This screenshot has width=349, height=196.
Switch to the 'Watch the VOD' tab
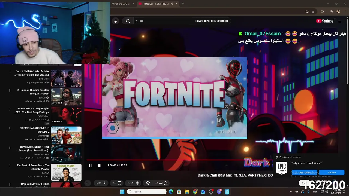tap(120, 4)
